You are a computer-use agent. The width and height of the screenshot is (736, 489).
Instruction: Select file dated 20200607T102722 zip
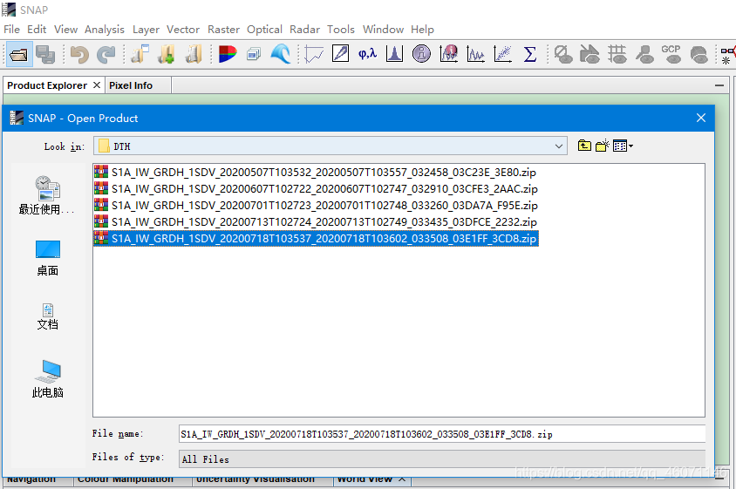pyautogui.click(x=317, y=188)
